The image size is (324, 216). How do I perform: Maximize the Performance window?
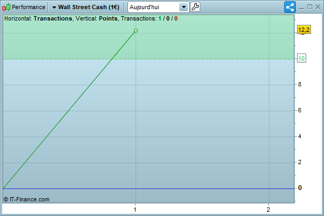pos(309,7)
